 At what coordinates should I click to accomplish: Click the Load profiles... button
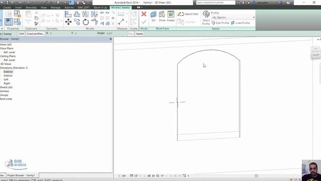[x=35, y=34]
